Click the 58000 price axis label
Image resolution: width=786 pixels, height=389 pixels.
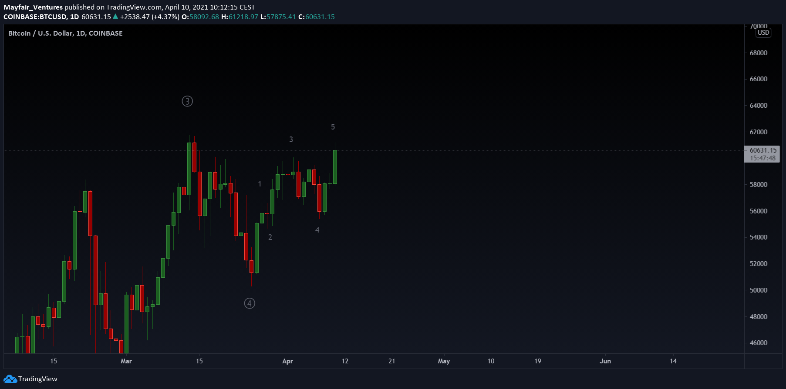pyautogui.click(x=759, y=185)
